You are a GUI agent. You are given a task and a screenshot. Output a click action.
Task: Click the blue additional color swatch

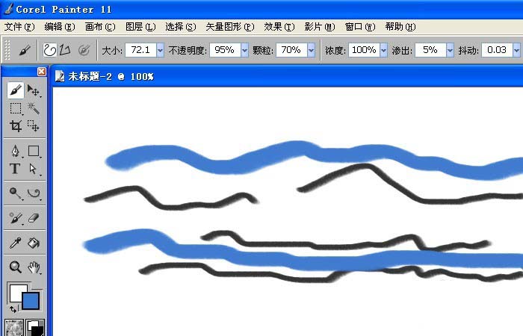pos(31,300)
